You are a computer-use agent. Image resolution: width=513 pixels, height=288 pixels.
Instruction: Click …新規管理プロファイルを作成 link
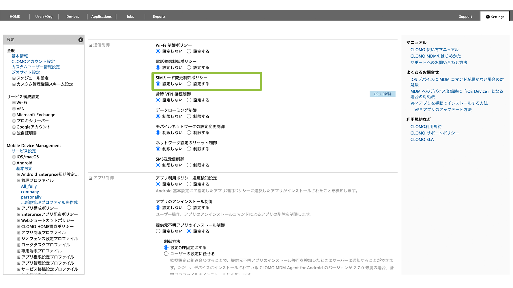(49, 202)
